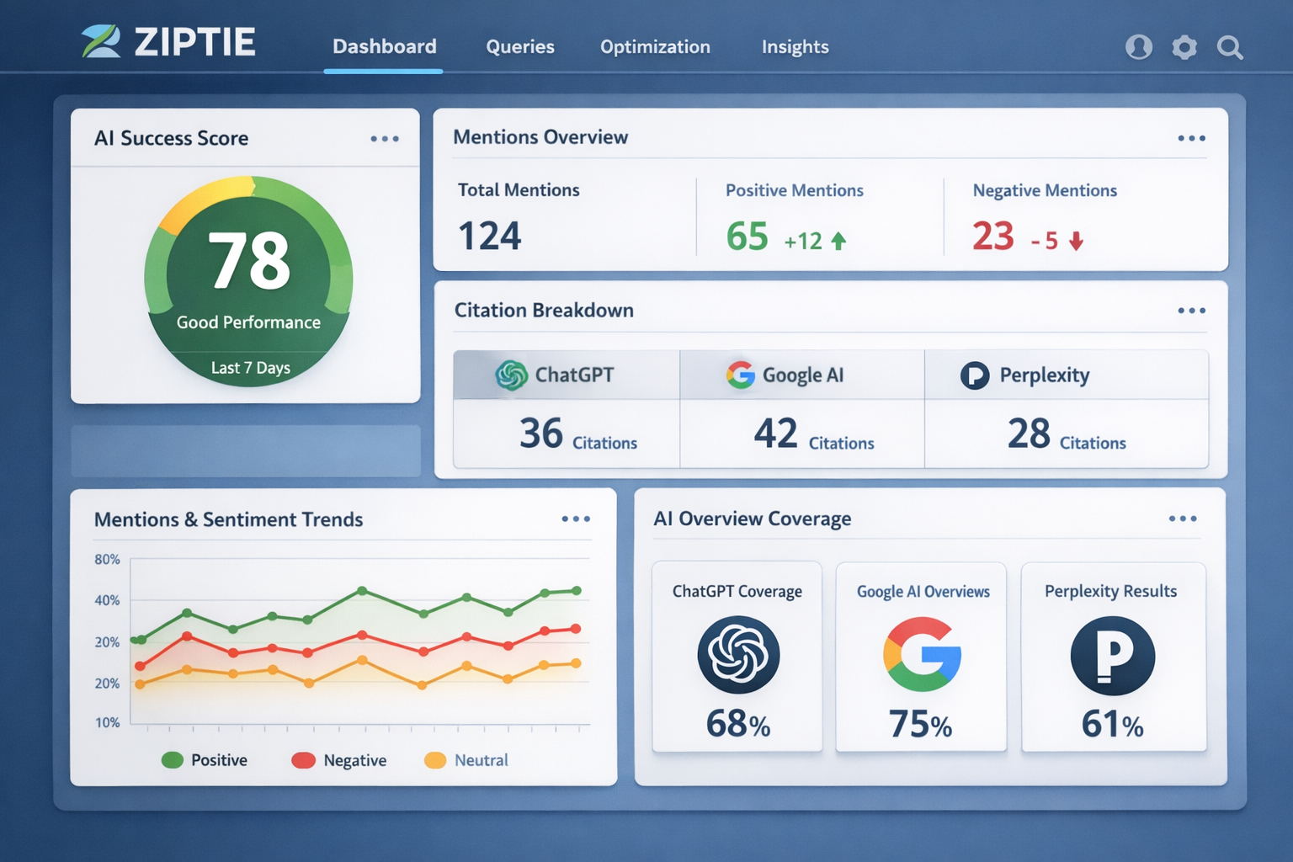This screenshot has width=1293, height=862.
Task: Click the Google logo under Google AI Overviews
Action: tap(921, 657)
